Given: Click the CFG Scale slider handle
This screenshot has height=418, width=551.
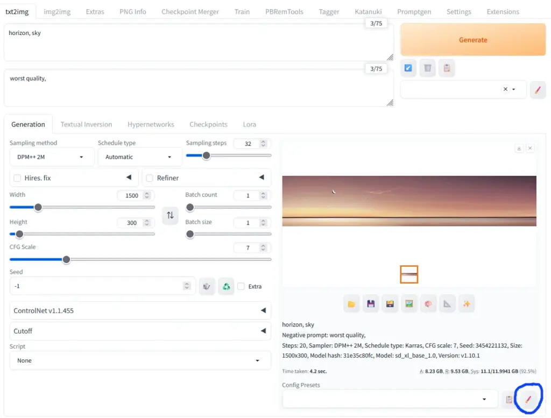Looking at the screenshot, I should coord(66,259).
